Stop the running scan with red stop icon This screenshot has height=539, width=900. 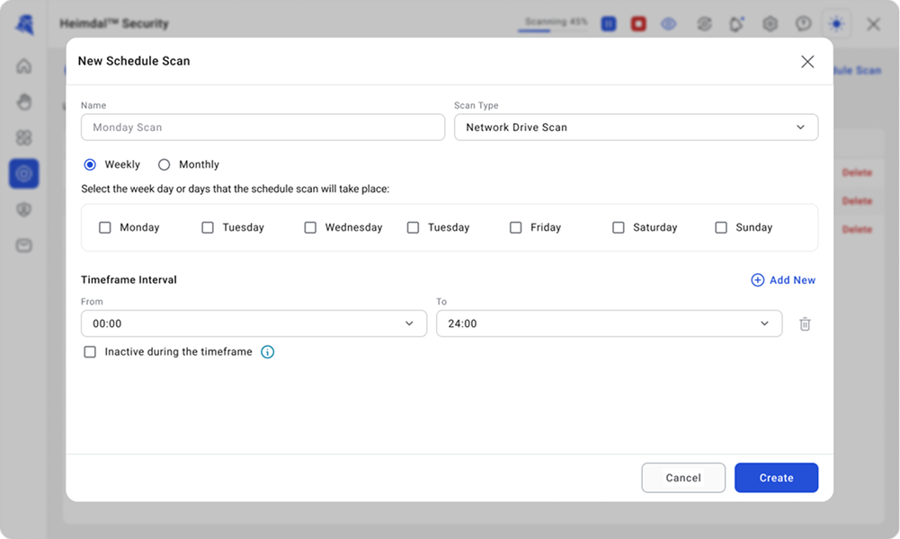click(638, 23)
